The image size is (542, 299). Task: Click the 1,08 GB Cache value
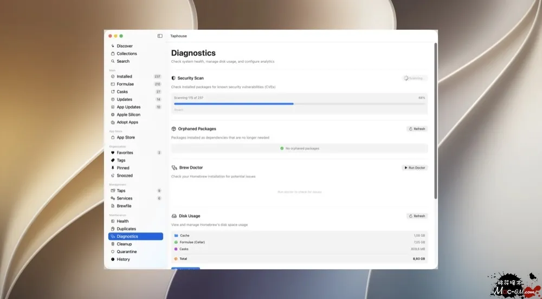pos(420,236)
